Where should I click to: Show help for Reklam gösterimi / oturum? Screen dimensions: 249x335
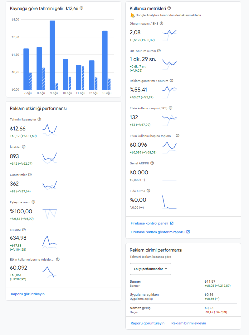point(172,81)
